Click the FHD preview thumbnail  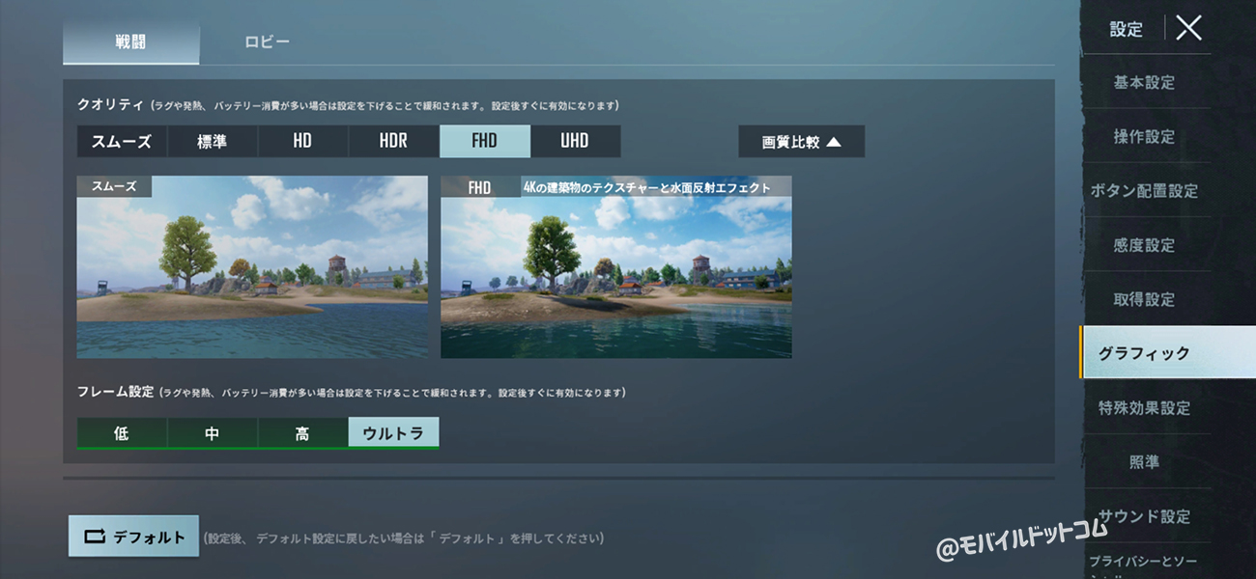pyautogui.click(x=616, y=266)
